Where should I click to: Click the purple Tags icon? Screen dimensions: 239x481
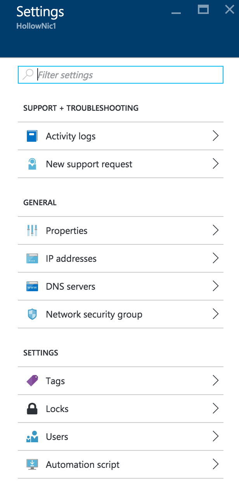pos(32,381)
